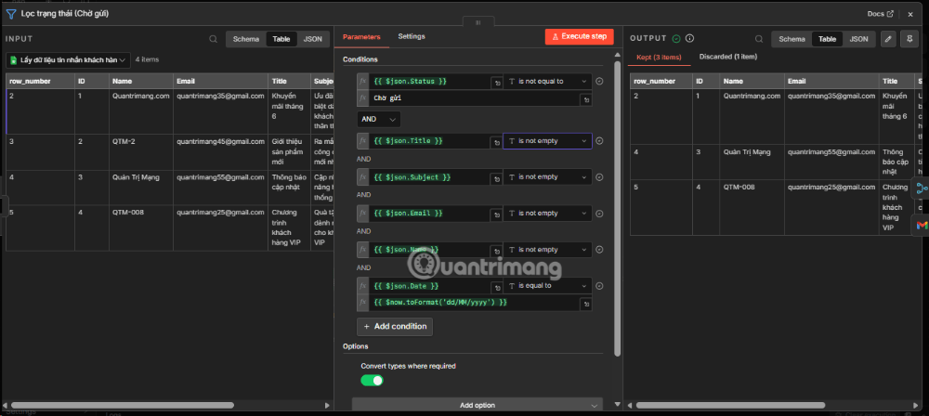Click fx icon of Title expression
Viewport: 929px width, 416px height.
363,141
